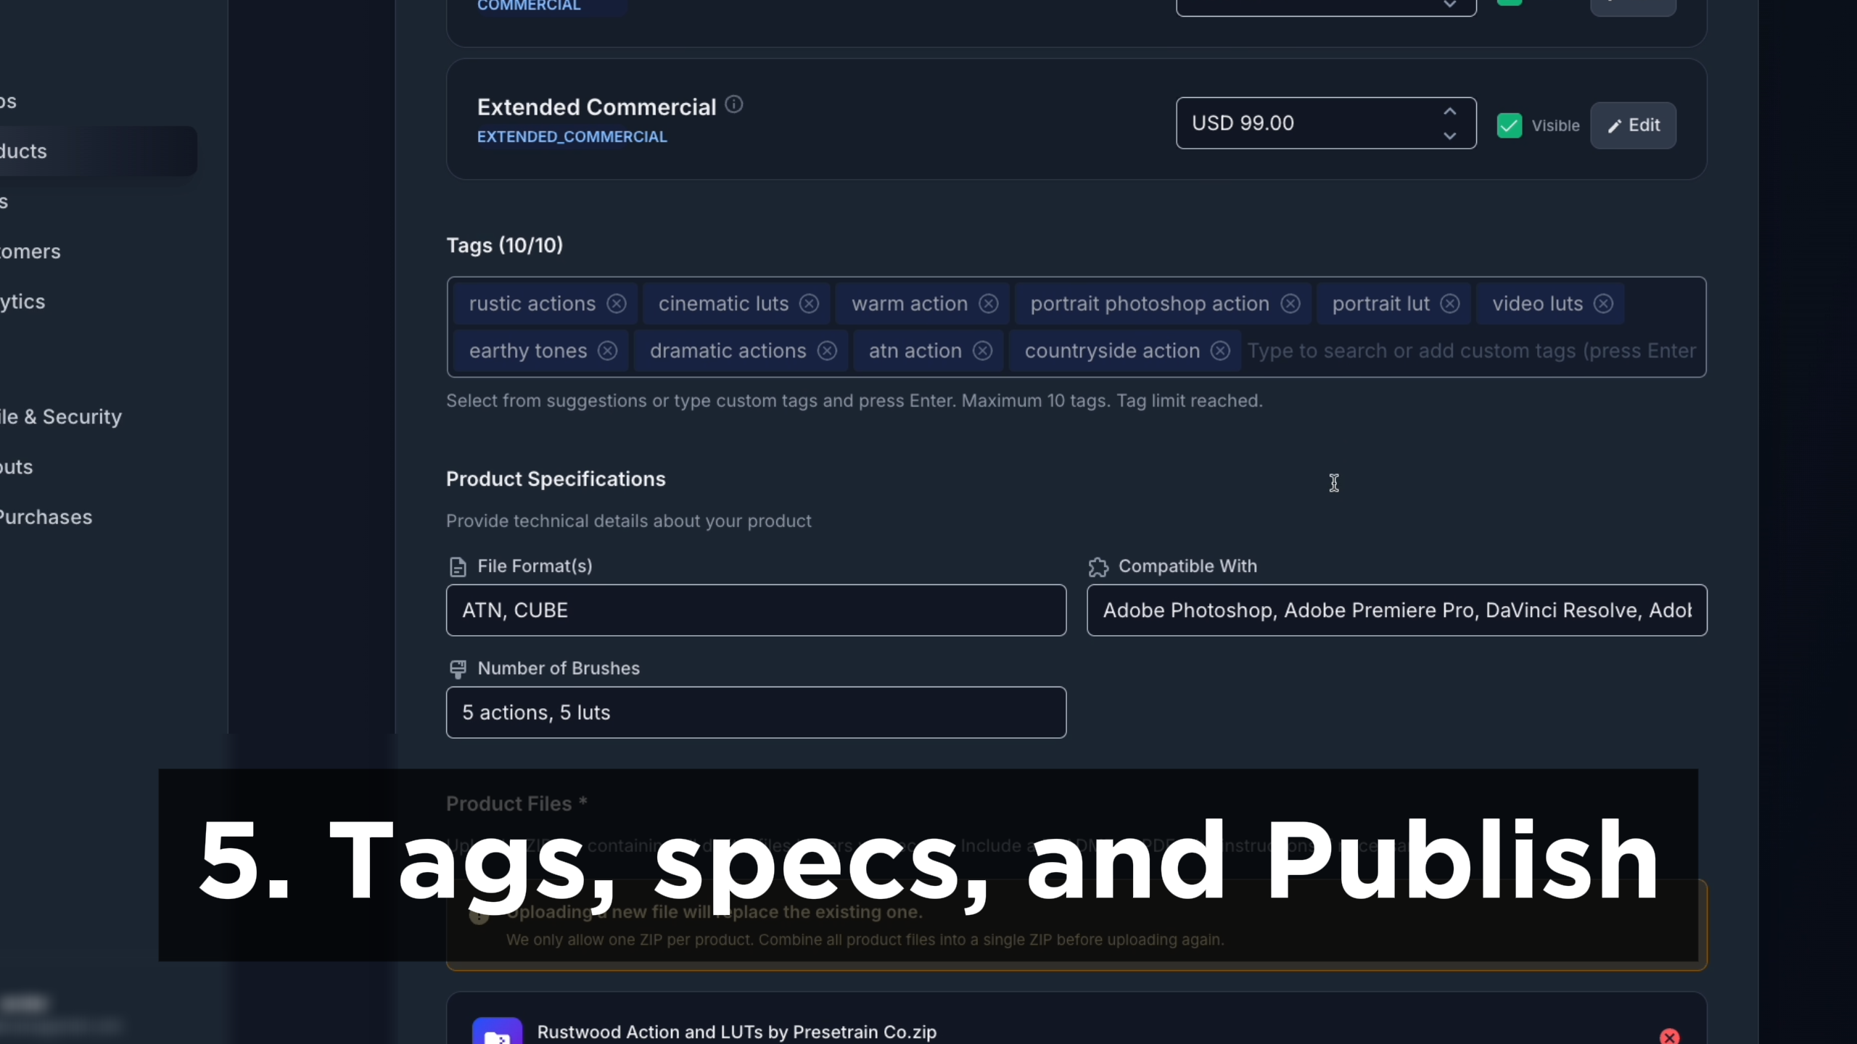The height and width of the screenshot is (1044, 1857).
Task: Remove 'portrait photoshop action' tag
Action: point(1290,304)
